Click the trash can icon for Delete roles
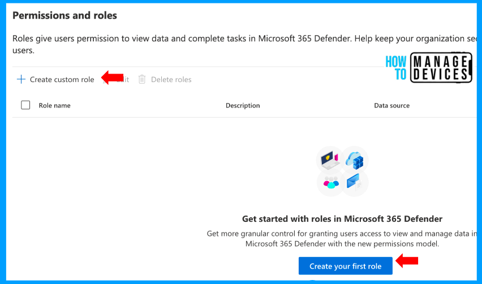 click(141, 79)
